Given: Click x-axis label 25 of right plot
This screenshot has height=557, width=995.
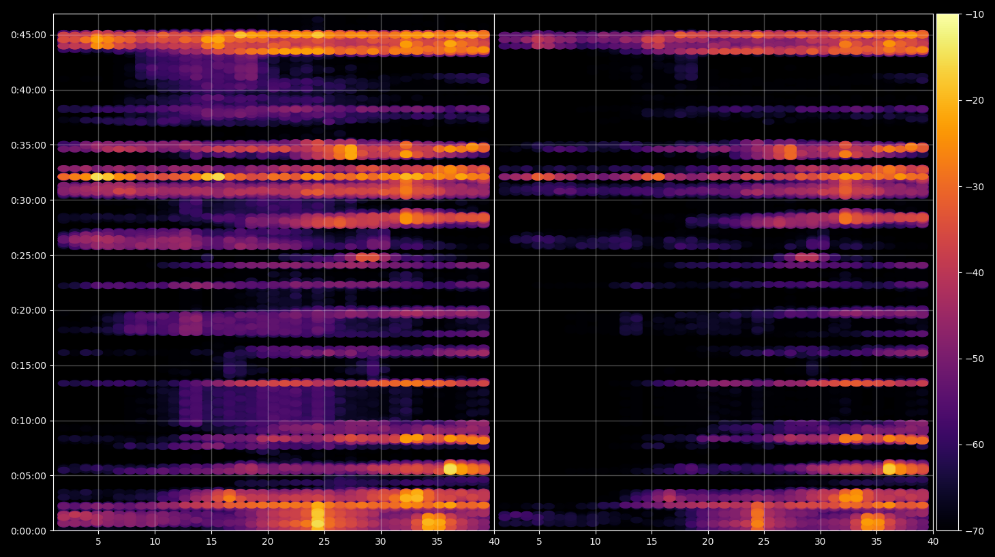Looking at the screenshot, I should [764, 542].
